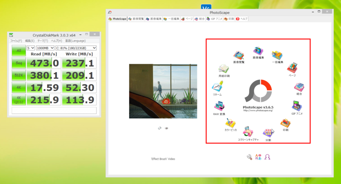Open the ヘルプ help tab in PhotoScape
This screenshot has width=341, height=184.
click(242, 19)
